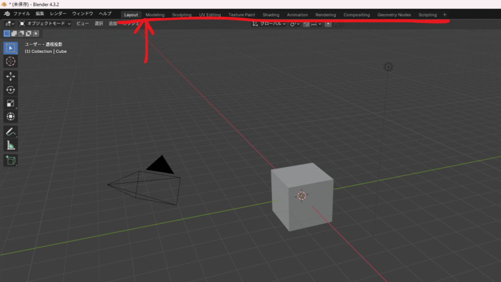Toggle snapping magnet button
Image resolution: width=501 pixels, height=282 pixels.
[x=306, y=24]
